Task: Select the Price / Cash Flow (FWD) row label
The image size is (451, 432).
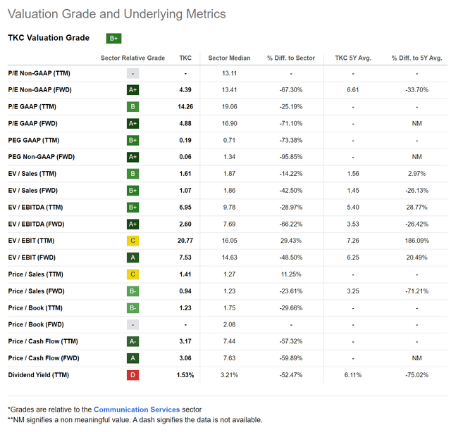Action: (44, 358)
